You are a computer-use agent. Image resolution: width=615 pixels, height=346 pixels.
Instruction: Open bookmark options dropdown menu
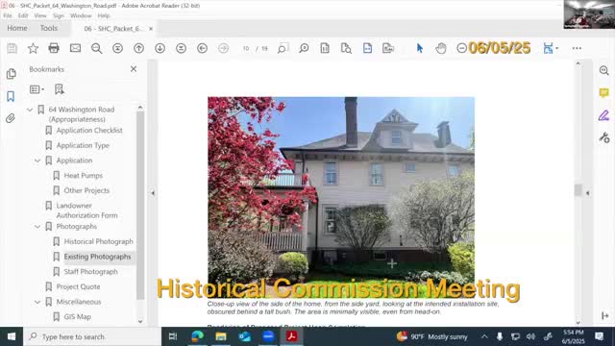[x=37, y=89]
